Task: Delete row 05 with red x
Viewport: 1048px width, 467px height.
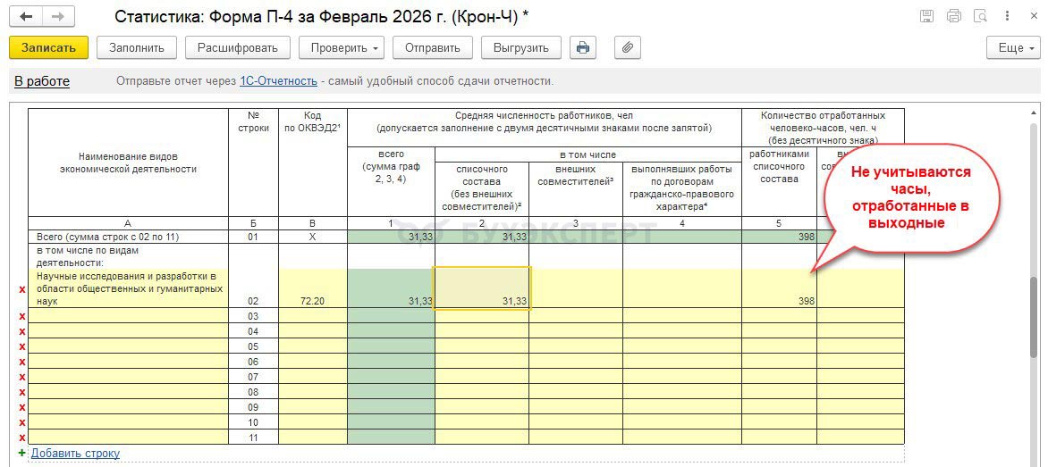Action: coord(22,346)
